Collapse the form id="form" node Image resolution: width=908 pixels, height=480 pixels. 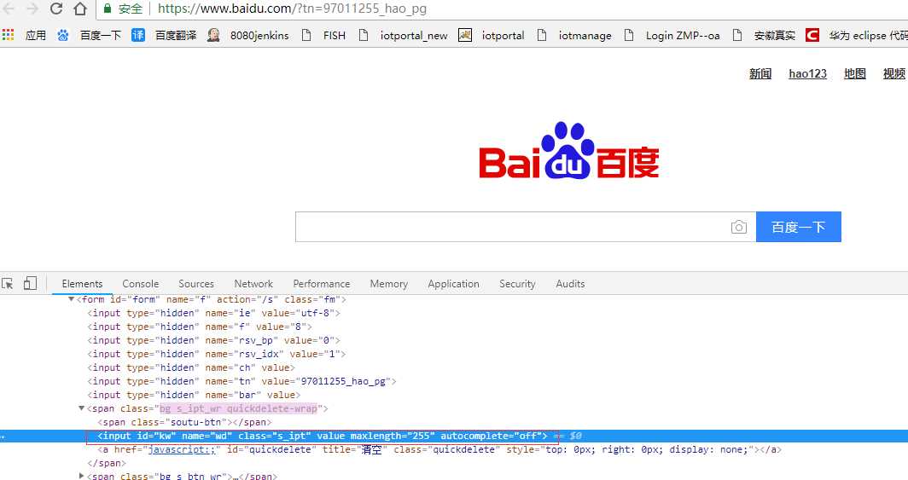pyautogui.click(x=71, y=299)
